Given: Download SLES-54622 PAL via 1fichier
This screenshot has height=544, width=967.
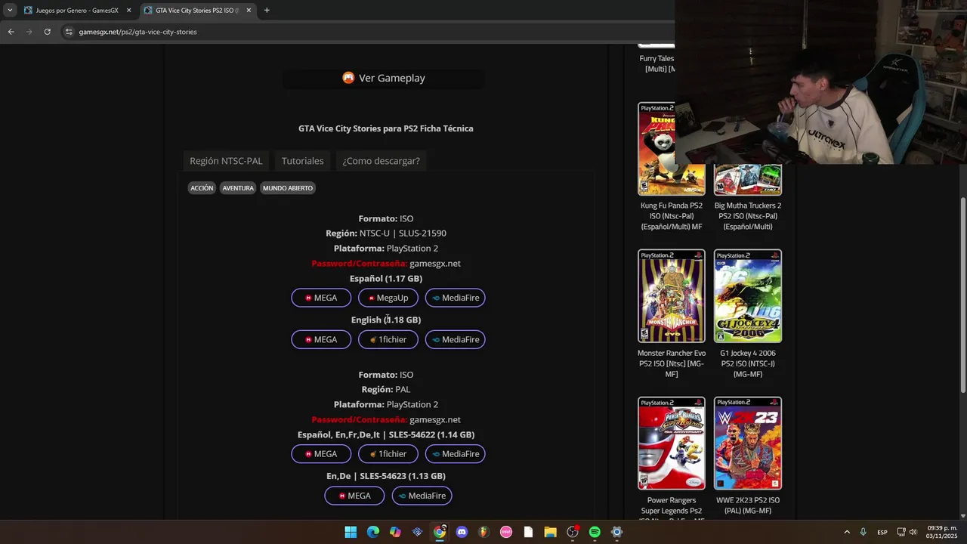Looking at the screenshot, I should (388, 454).
